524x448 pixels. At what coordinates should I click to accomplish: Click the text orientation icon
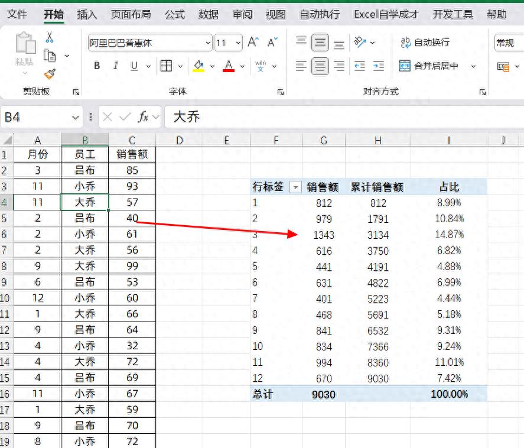[x=360, y=43]
